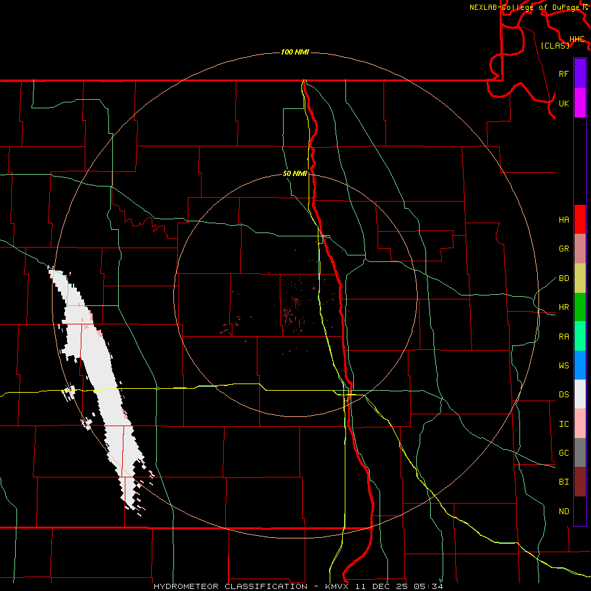Click the gray GC legend color swatch
The height and width of the screenshot is (591, 591).
coord(580,452)
